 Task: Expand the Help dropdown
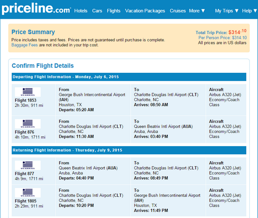[249, 11]
